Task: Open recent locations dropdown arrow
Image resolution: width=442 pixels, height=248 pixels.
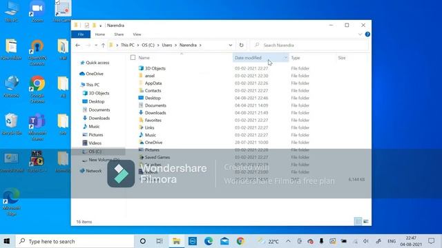Action: tap(96, 45)
